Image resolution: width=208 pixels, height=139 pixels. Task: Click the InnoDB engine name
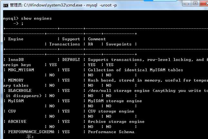16,60
